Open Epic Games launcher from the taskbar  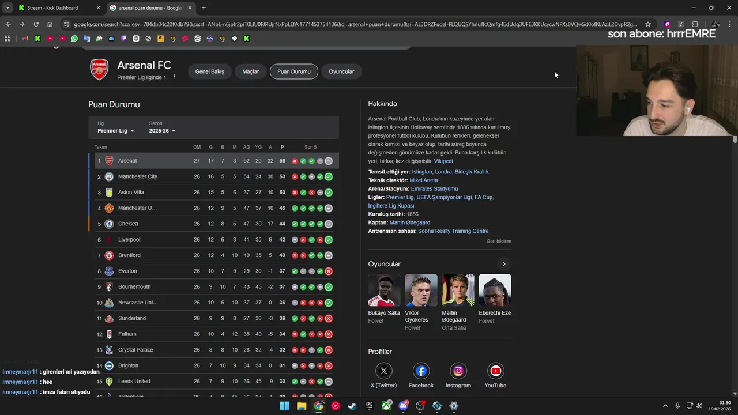tap(369, 406)
